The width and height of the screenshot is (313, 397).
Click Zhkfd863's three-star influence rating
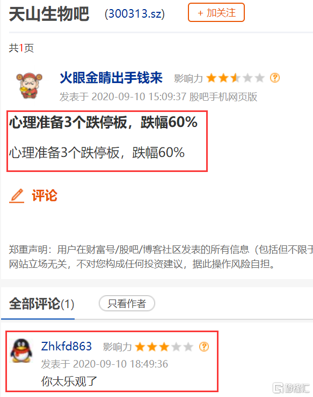tap(164, 347)
